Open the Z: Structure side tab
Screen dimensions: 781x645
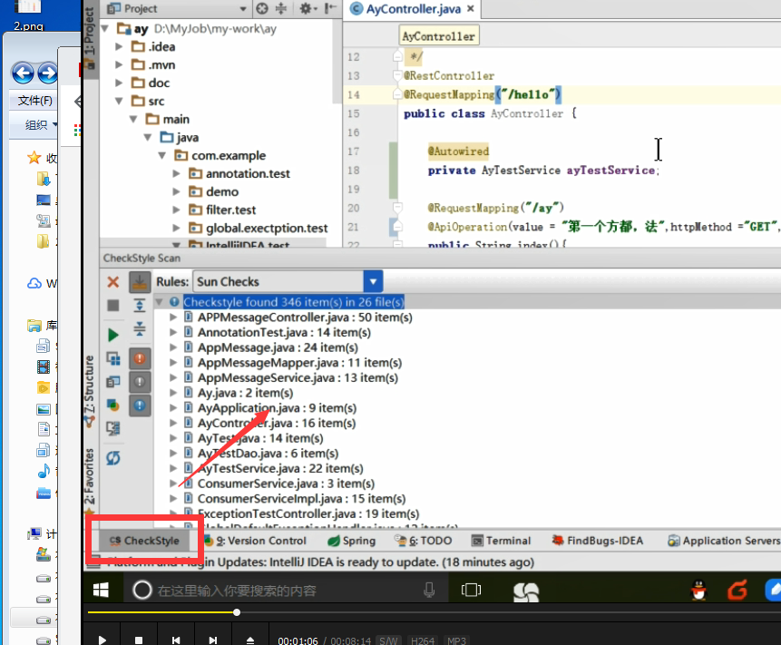89,391
